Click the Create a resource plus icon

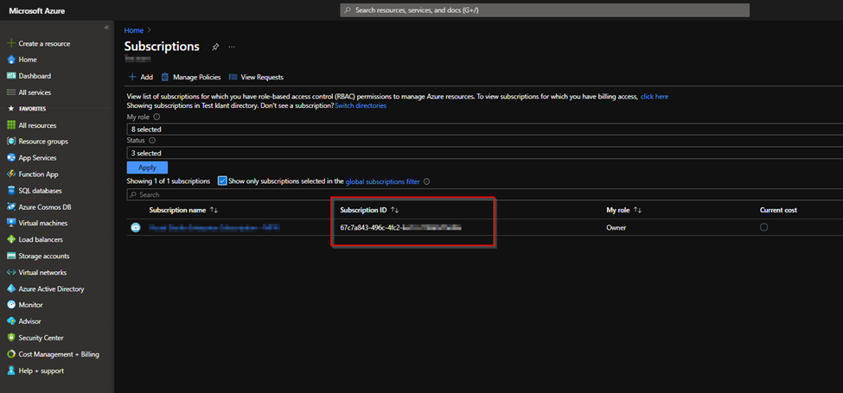[10, 43]
